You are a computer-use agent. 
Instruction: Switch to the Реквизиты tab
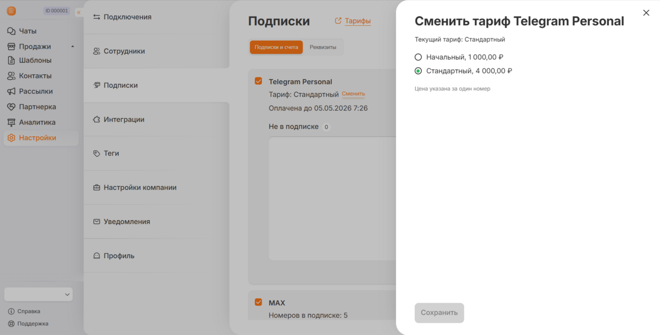(323, 47)
